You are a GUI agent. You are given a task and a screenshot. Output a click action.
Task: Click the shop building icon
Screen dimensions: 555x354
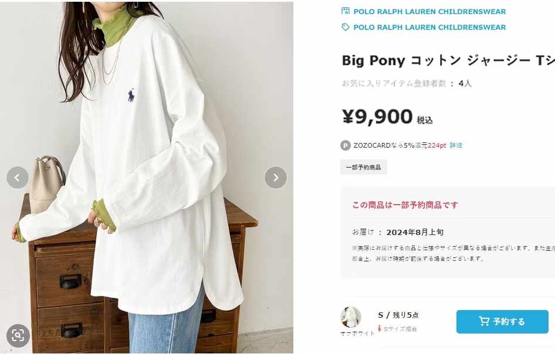click(x=346, y=11)
